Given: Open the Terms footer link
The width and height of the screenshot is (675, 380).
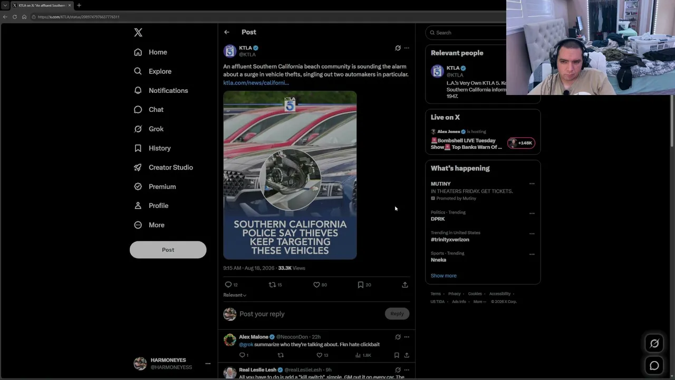Looking at the screenshot, I should pos(436,294).
